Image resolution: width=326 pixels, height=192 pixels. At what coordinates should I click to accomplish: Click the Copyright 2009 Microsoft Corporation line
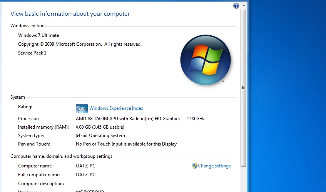(x=80, y=44)
